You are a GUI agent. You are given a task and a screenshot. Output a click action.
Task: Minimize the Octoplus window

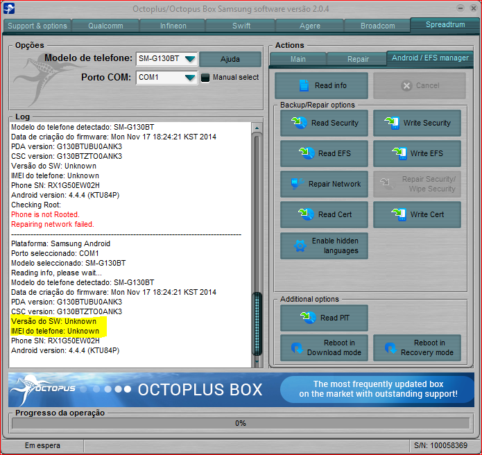(x=461, y=8)
